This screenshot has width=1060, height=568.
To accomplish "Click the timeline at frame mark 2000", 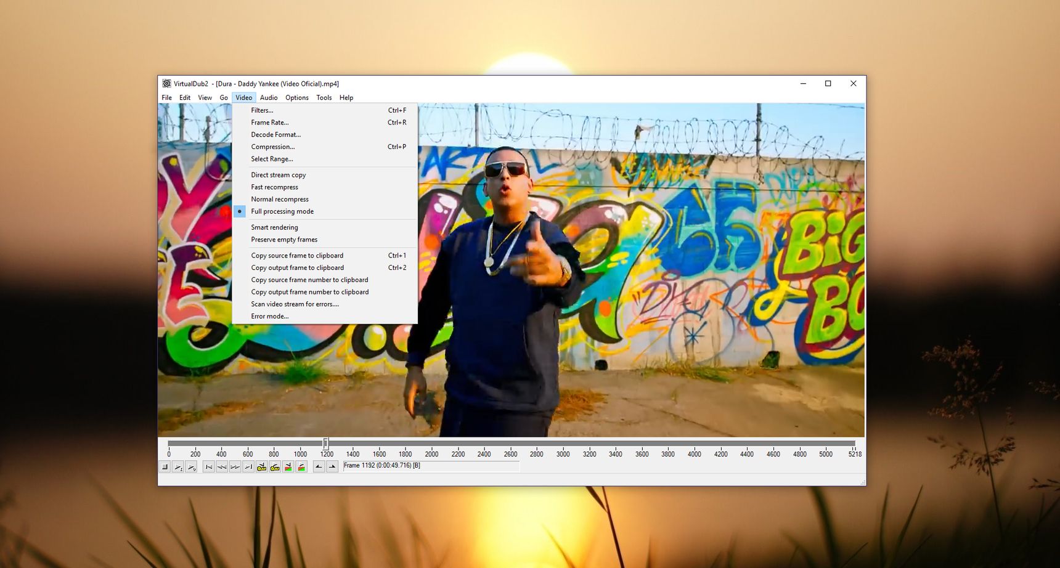I will point(431,454).
